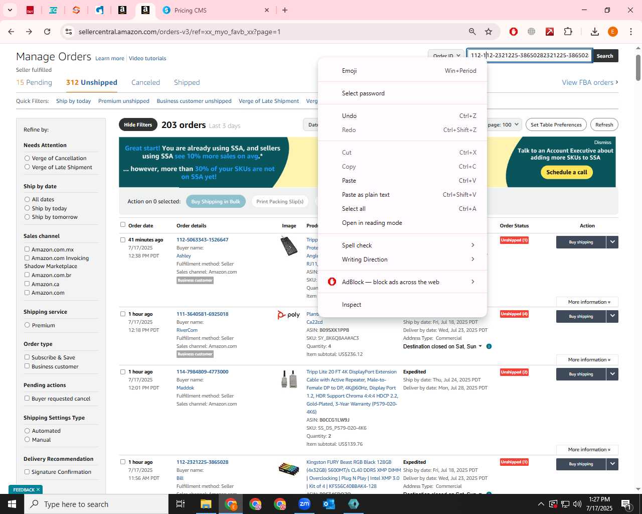Click the gray globe extension icon
642x514 pixels.
532,32
